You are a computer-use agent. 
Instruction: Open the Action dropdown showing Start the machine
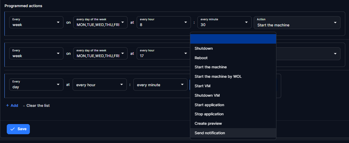(297, 22)
